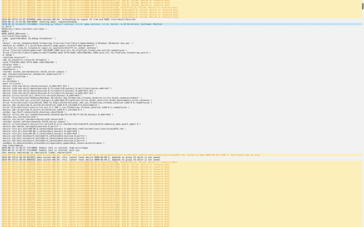Click the 'ich9-usb-uhci1' multifunction=on device line
Screen dimensions: 364x227
57,88
